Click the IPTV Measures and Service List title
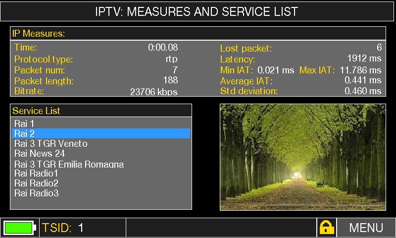Image resolution: width=396 pixels, height=238 pixels. pyautogui.click(x=198, y=11)
